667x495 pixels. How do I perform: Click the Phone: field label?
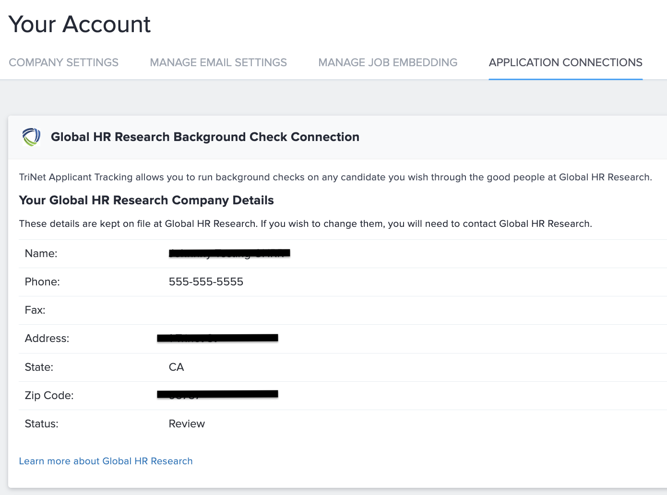(42, 282)
